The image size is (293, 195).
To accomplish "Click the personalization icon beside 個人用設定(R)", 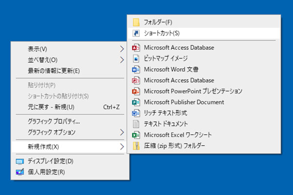I will (x=20, y=172).
